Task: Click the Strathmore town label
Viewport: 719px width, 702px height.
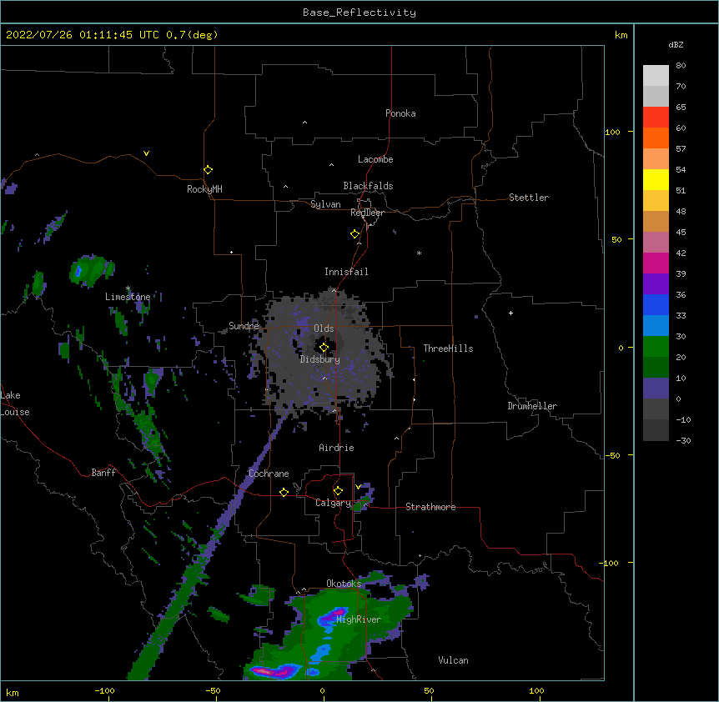Action: [430, 507]
